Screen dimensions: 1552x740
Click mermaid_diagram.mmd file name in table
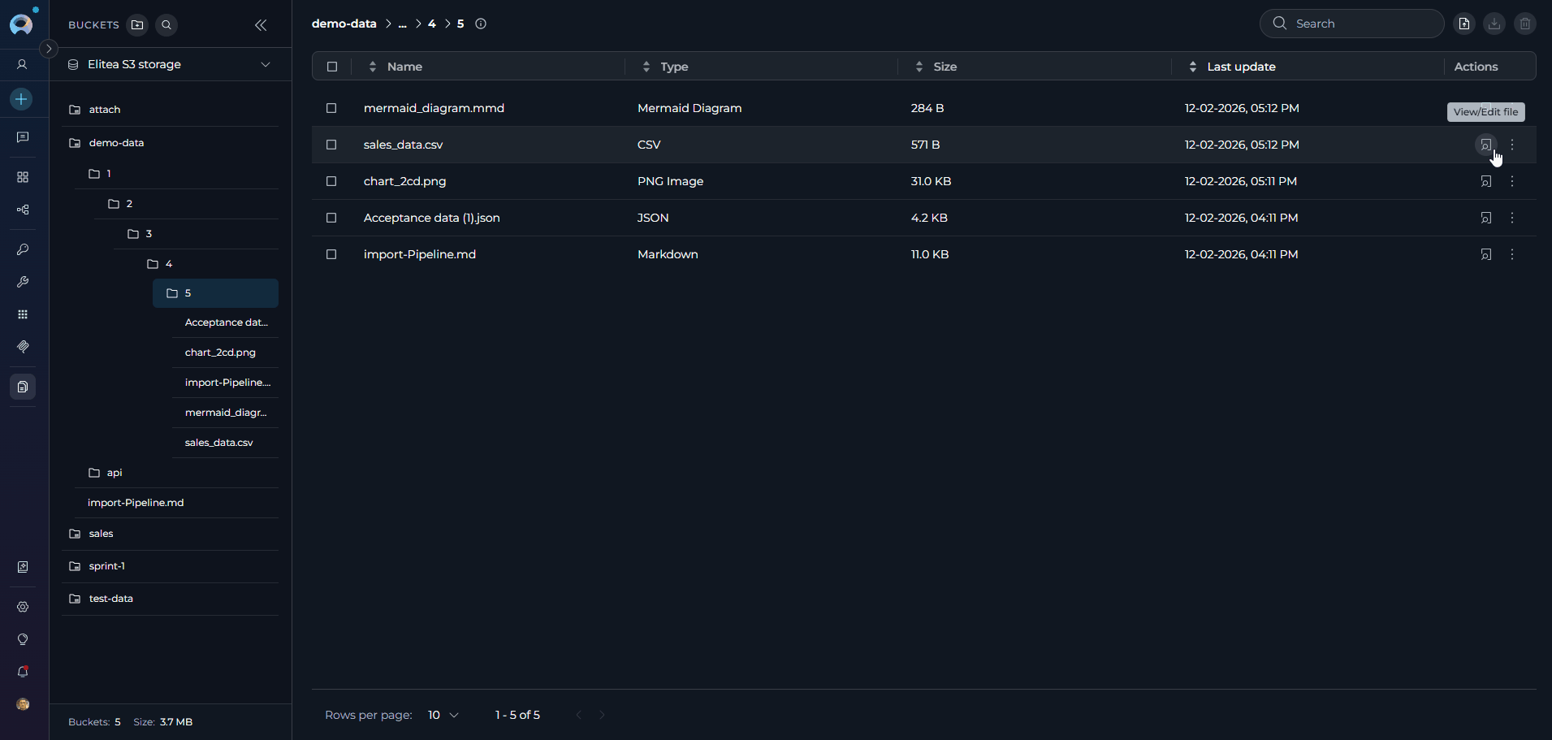[434, 108]
